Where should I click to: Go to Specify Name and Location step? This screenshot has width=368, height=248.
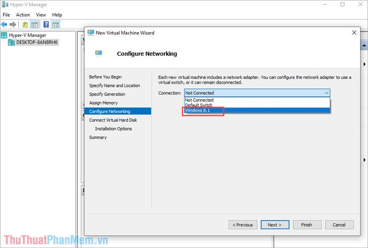115,86
